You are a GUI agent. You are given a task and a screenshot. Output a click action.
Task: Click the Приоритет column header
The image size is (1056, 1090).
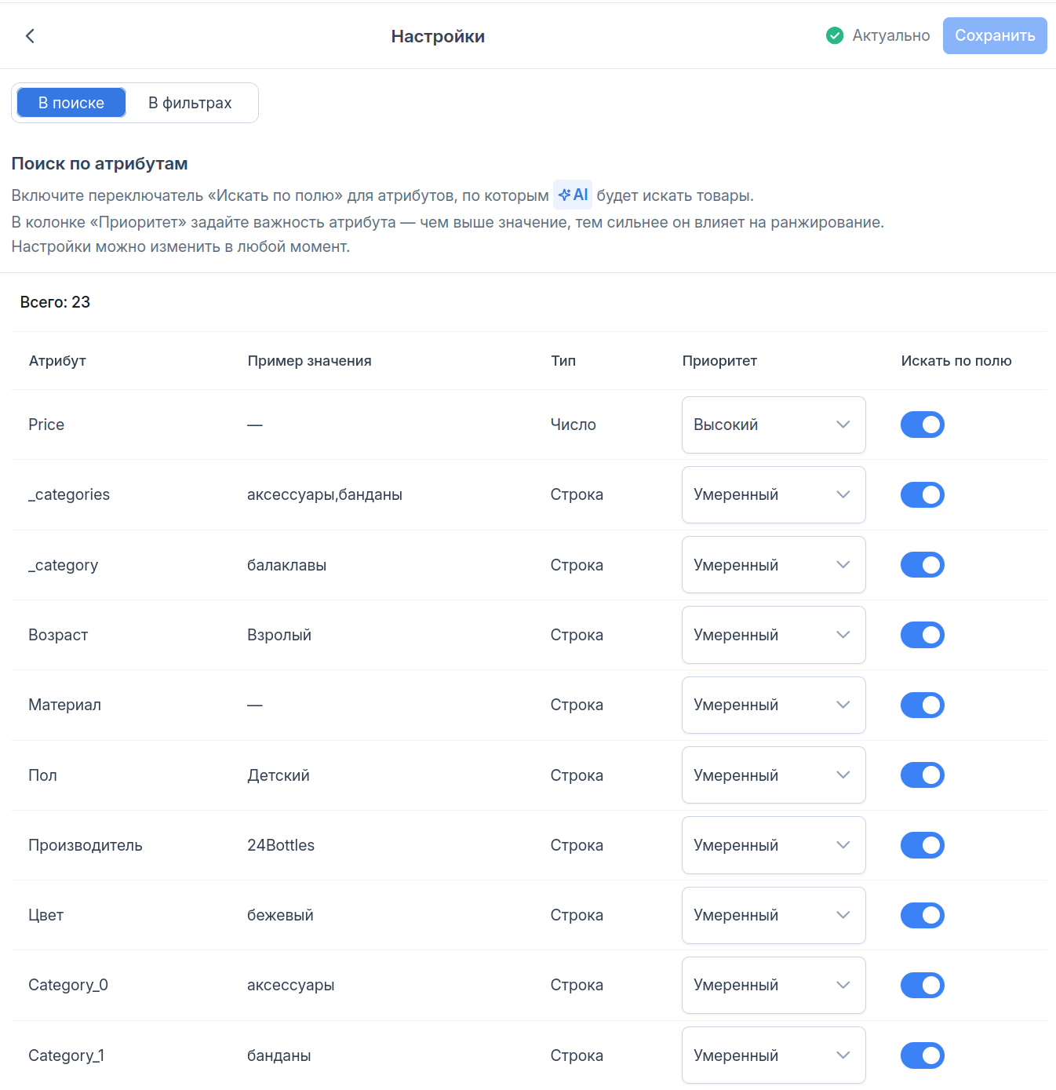pos(719,361)
